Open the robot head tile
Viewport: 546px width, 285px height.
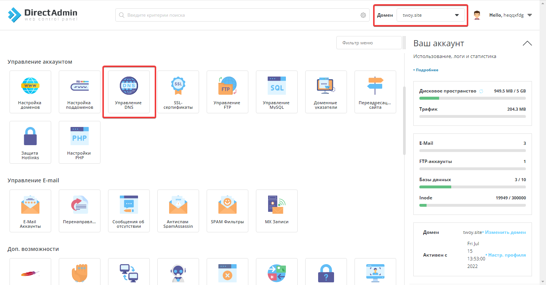[178, 272]
